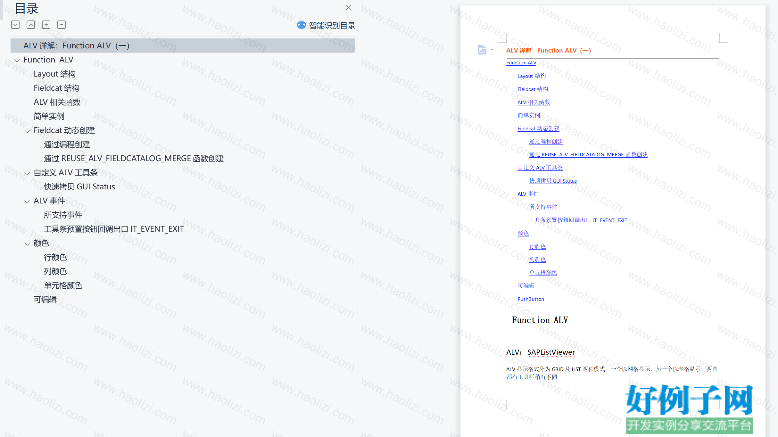
Task: Select Function ALV in the outline
Action: [x=48, y=60]
